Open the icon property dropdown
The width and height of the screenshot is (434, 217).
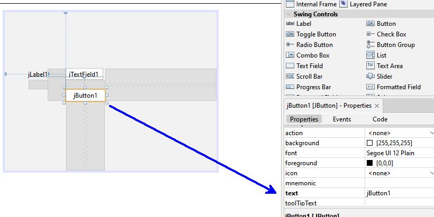pos(431,173)
